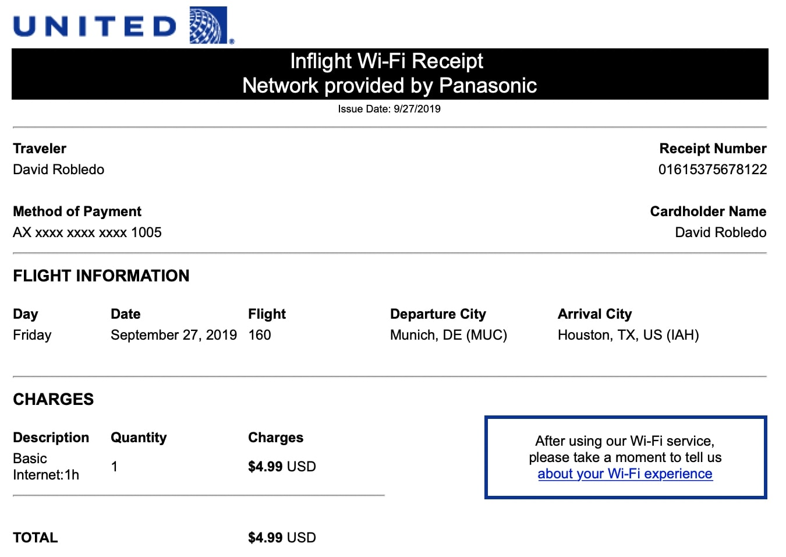Click the Basic Internet:1h description

tap(46, 467)
